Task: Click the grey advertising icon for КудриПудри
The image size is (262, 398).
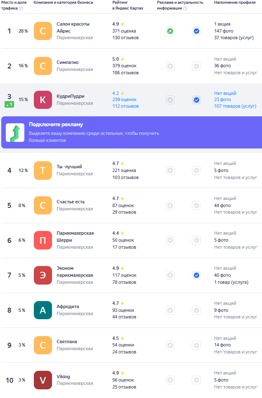Action: point(170,100)
